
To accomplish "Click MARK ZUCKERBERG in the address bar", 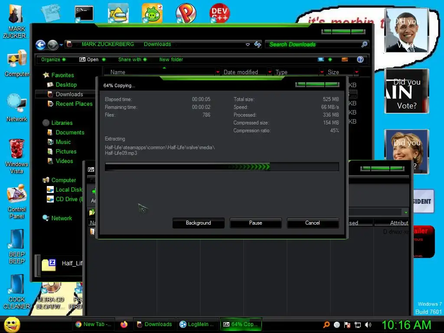I will [x=108, y=44].
